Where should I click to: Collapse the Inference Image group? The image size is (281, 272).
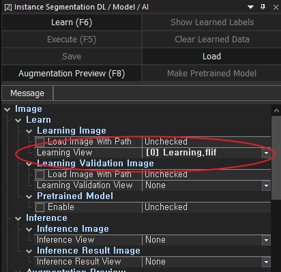point(29,229)
